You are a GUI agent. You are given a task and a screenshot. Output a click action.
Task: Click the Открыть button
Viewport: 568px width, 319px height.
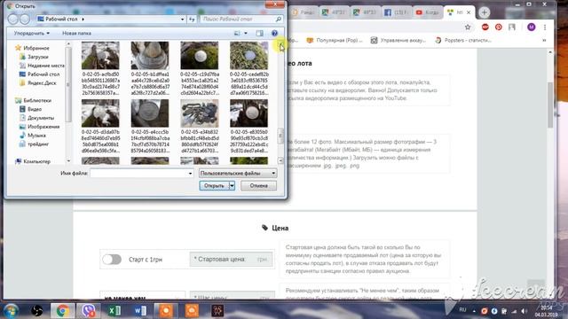pos(214,185)
